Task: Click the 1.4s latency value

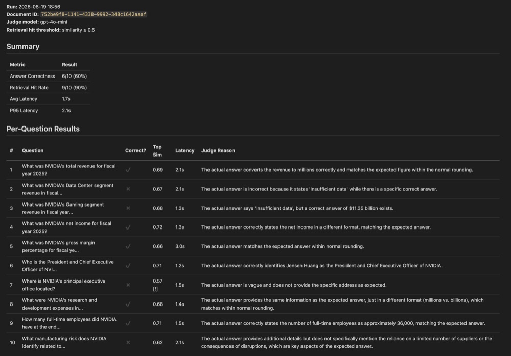Action: point(179,304)
